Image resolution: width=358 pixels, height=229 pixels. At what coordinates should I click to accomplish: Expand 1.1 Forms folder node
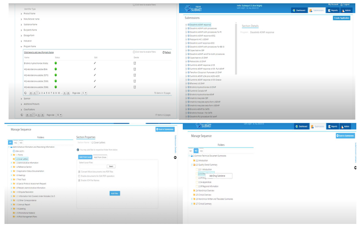[11, 155]
